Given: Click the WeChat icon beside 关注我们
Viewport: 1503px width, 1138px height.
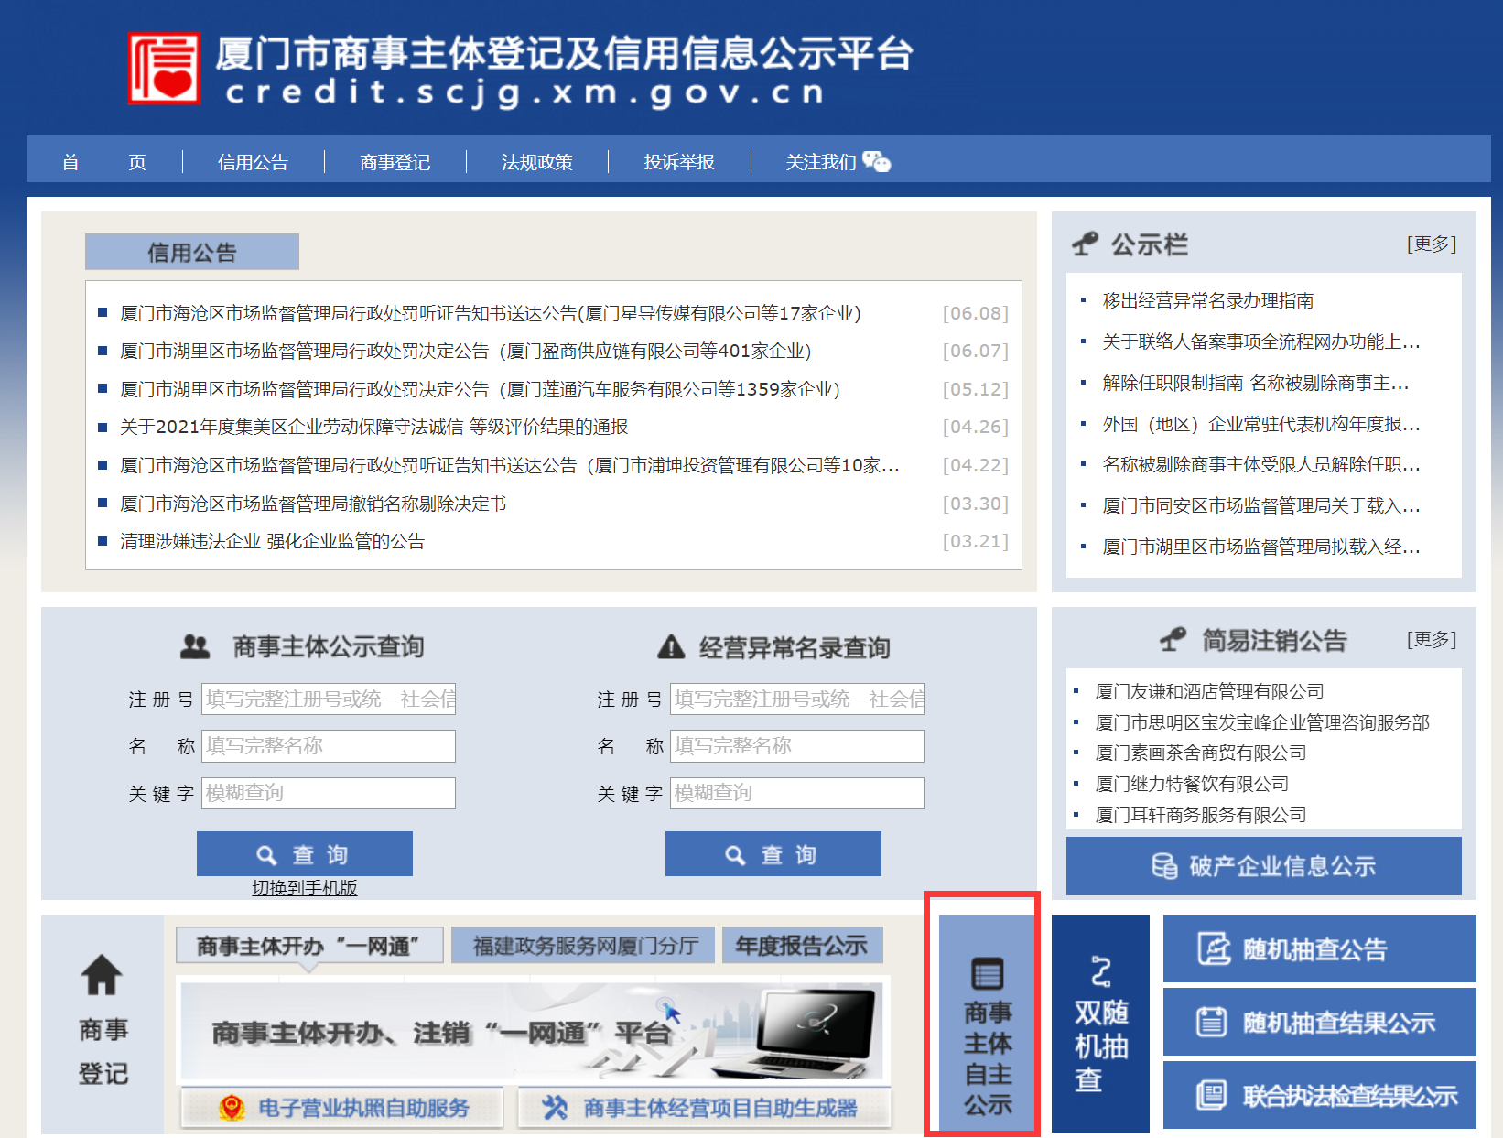Looking at the screenshot, I should click(877, 162).
